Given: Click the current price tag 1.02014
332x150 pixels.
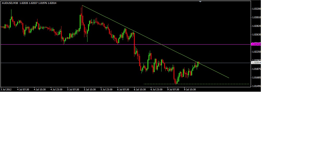Looking at the screenshot, I should (256, 63).
